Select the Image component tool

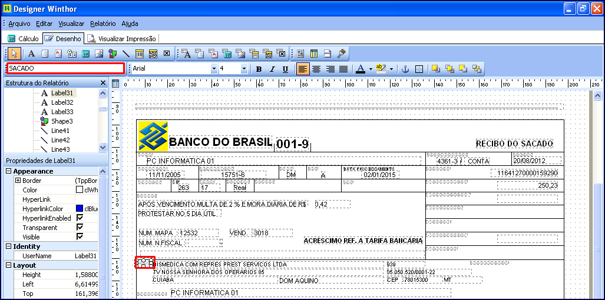pos(99,54)
